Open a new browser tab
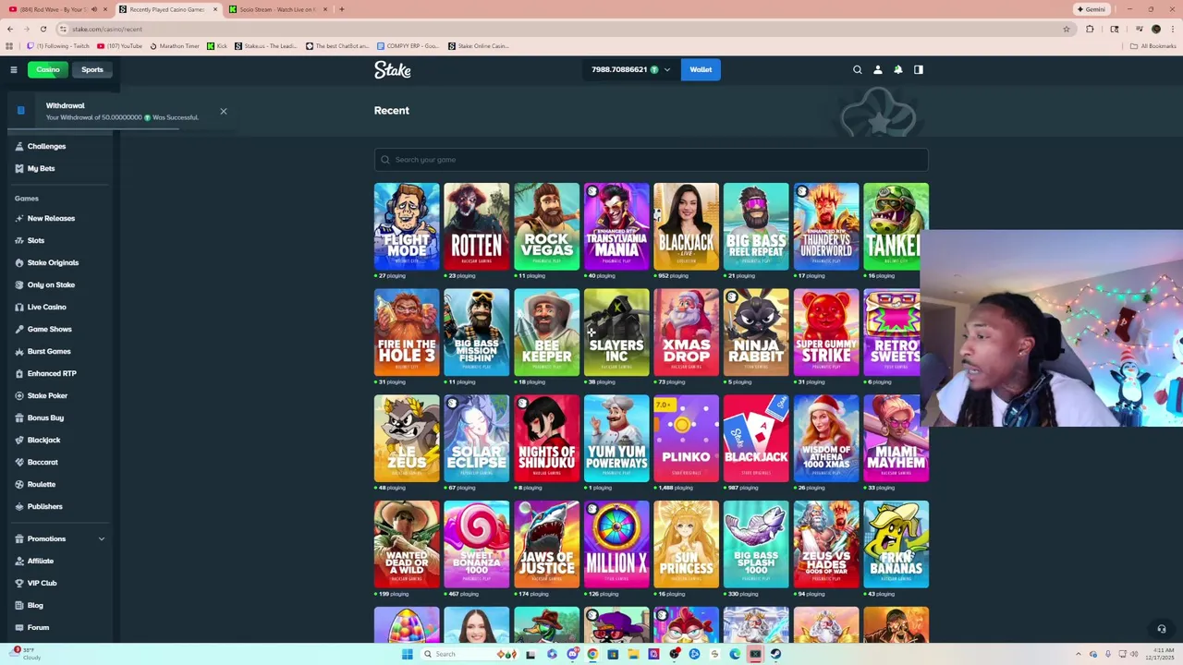The width and height of the screenshot is (1183, 665). tap(342, 9)
